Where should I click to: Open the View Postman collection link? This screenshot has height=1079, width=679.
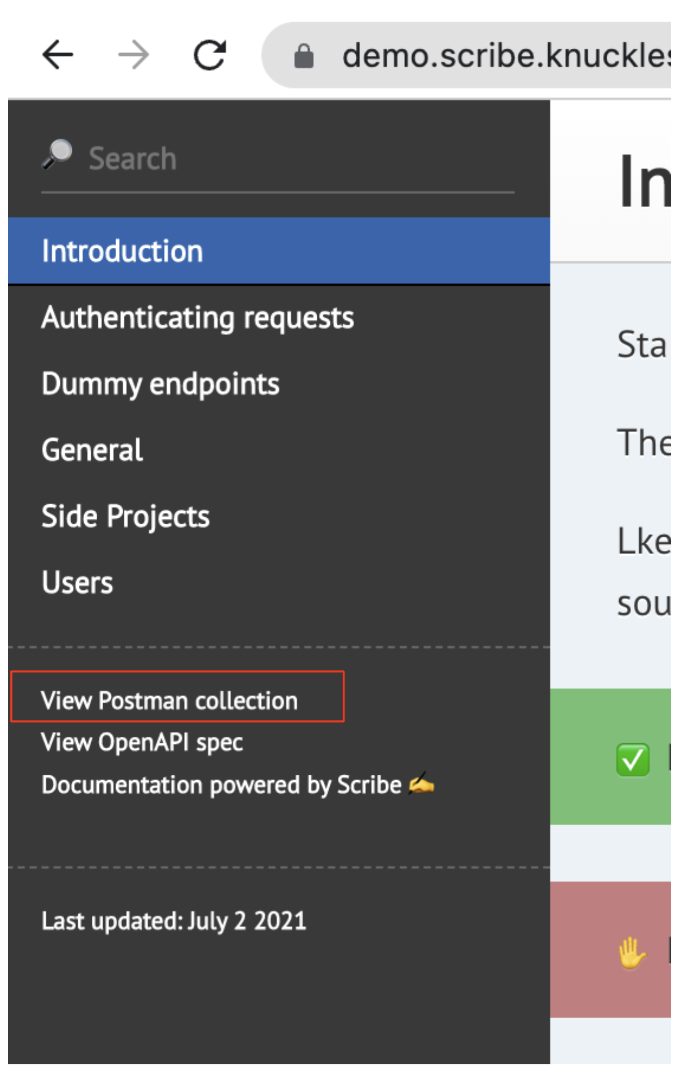click(x=169, y=700)
